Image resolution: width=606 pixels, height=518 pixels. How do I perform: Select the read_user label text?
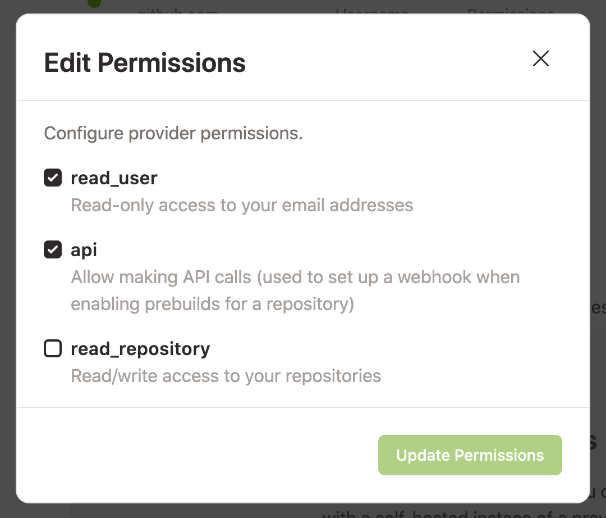(x=114, y=178)
